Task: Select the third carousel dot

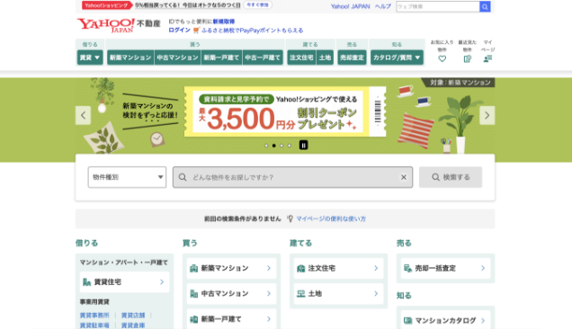Action: click(282, 146)
